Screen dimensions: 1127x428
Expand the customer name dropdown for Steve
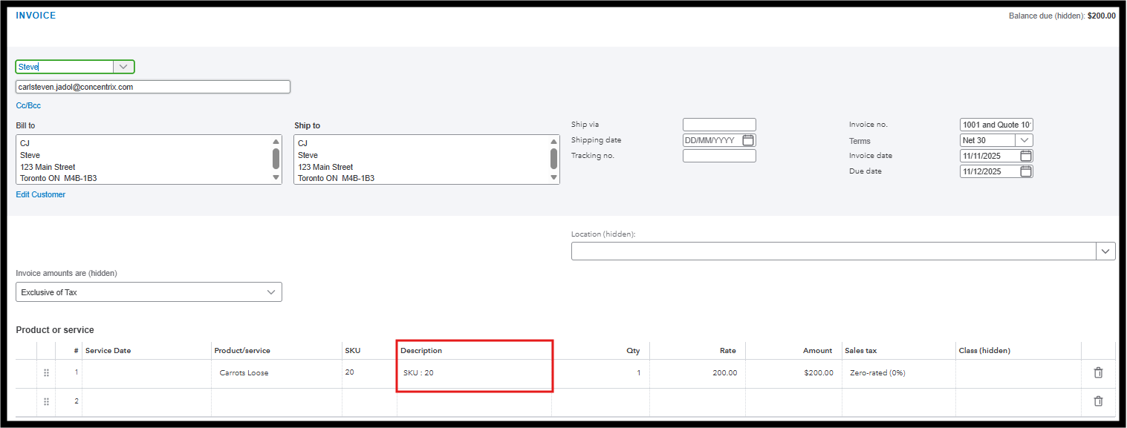[x=123, y=67]
